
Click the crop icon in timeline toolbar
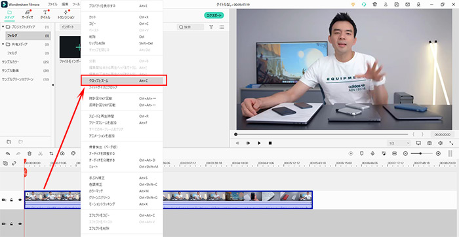51,153
